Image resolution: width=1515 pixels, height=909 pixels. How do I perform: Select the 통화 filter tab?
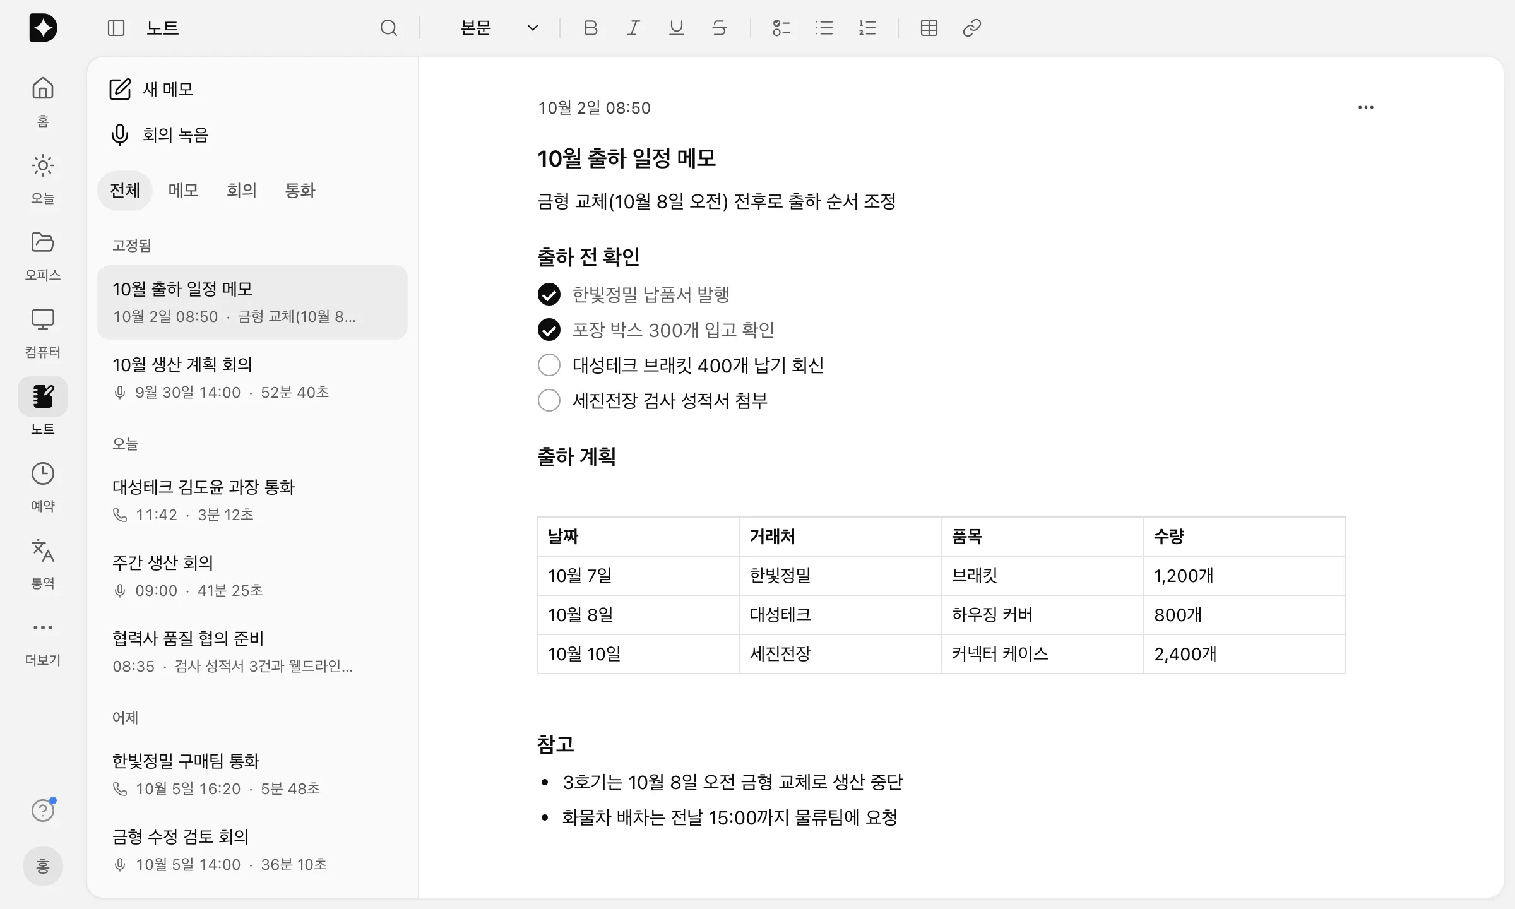(x=300, y=191)
